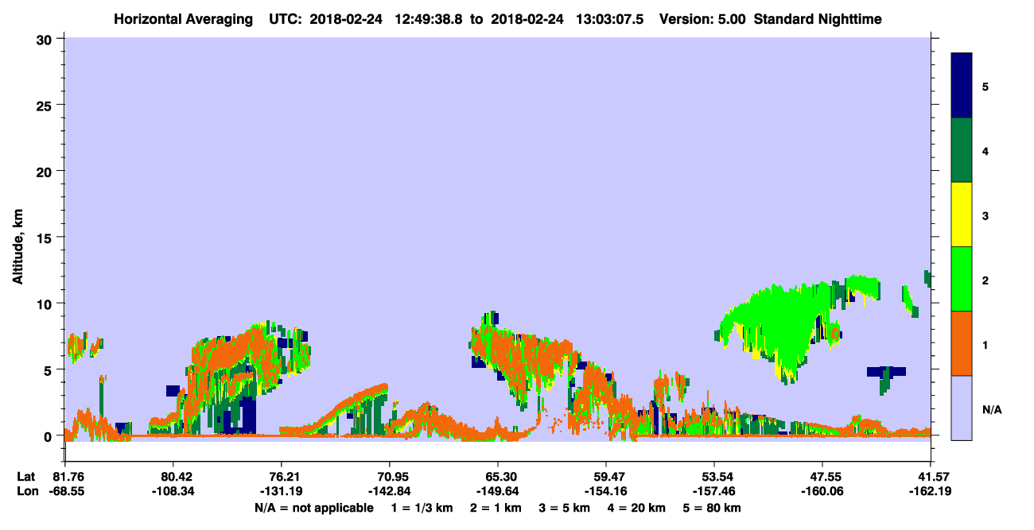The width and height of the screenshot is (1034, 530).
Task: Click the '3 = 5 km' legend text
Action: (566, 508)
